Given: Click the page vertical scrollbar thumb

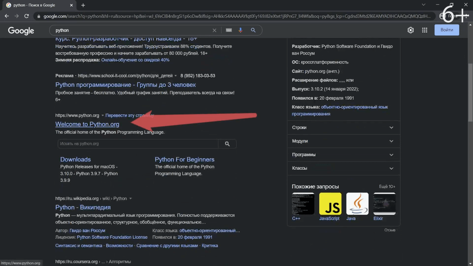Looking at the screenshot, I should pos(470,93).
